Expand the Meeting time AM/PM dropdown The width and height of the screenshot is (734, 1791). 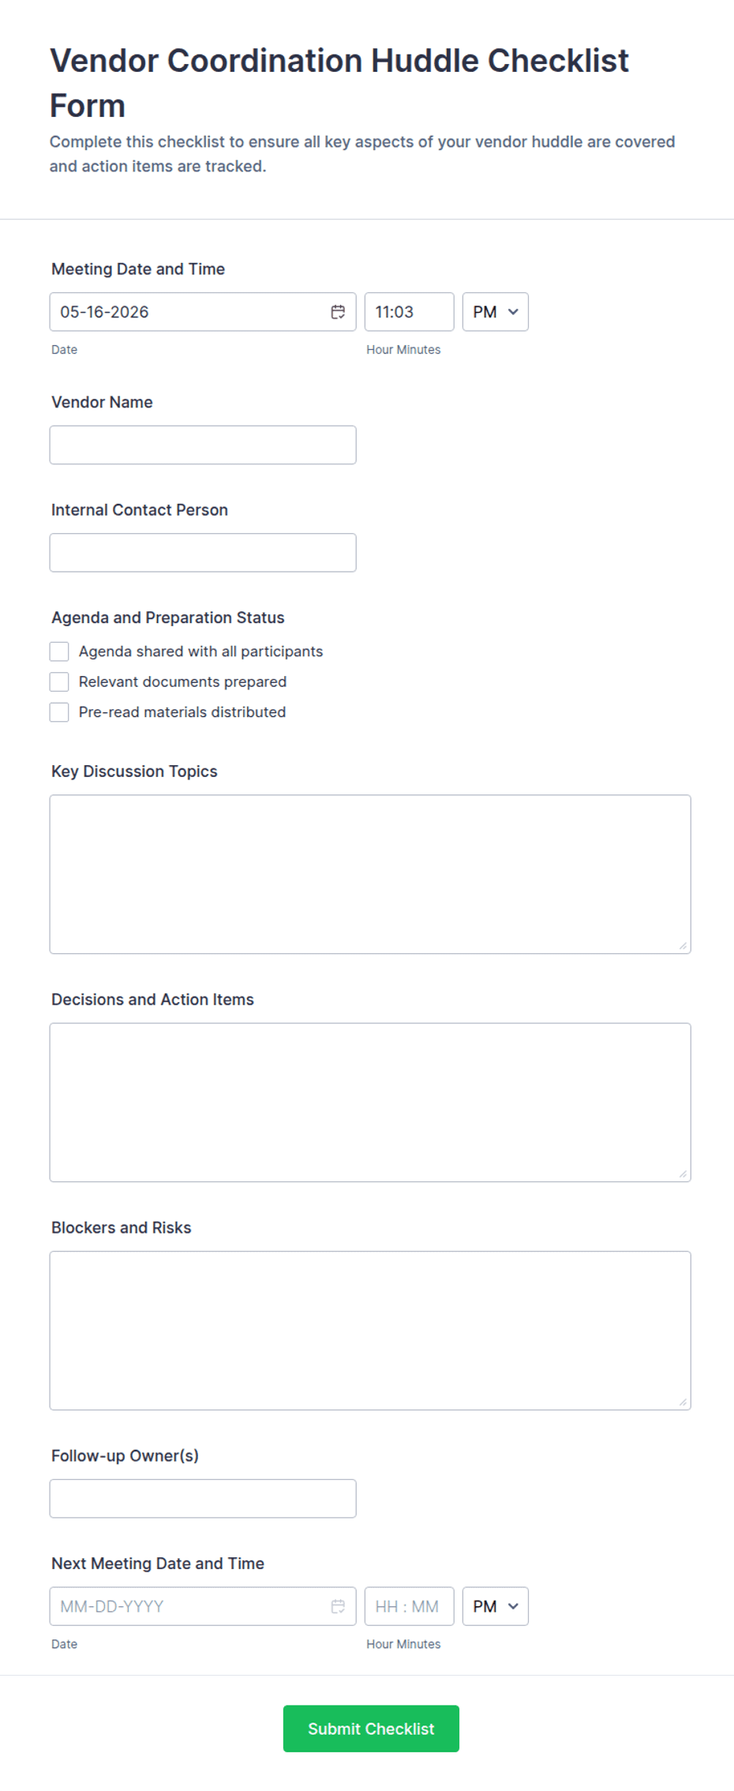[x=496, y=312]
